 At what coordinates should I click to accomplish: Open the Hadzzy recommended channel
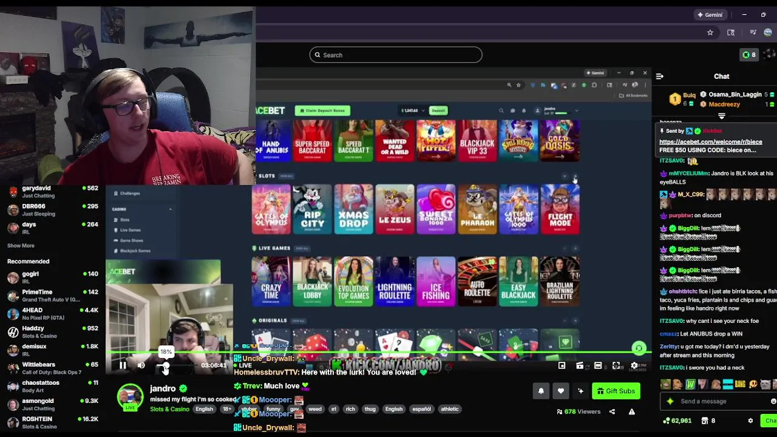53,332
